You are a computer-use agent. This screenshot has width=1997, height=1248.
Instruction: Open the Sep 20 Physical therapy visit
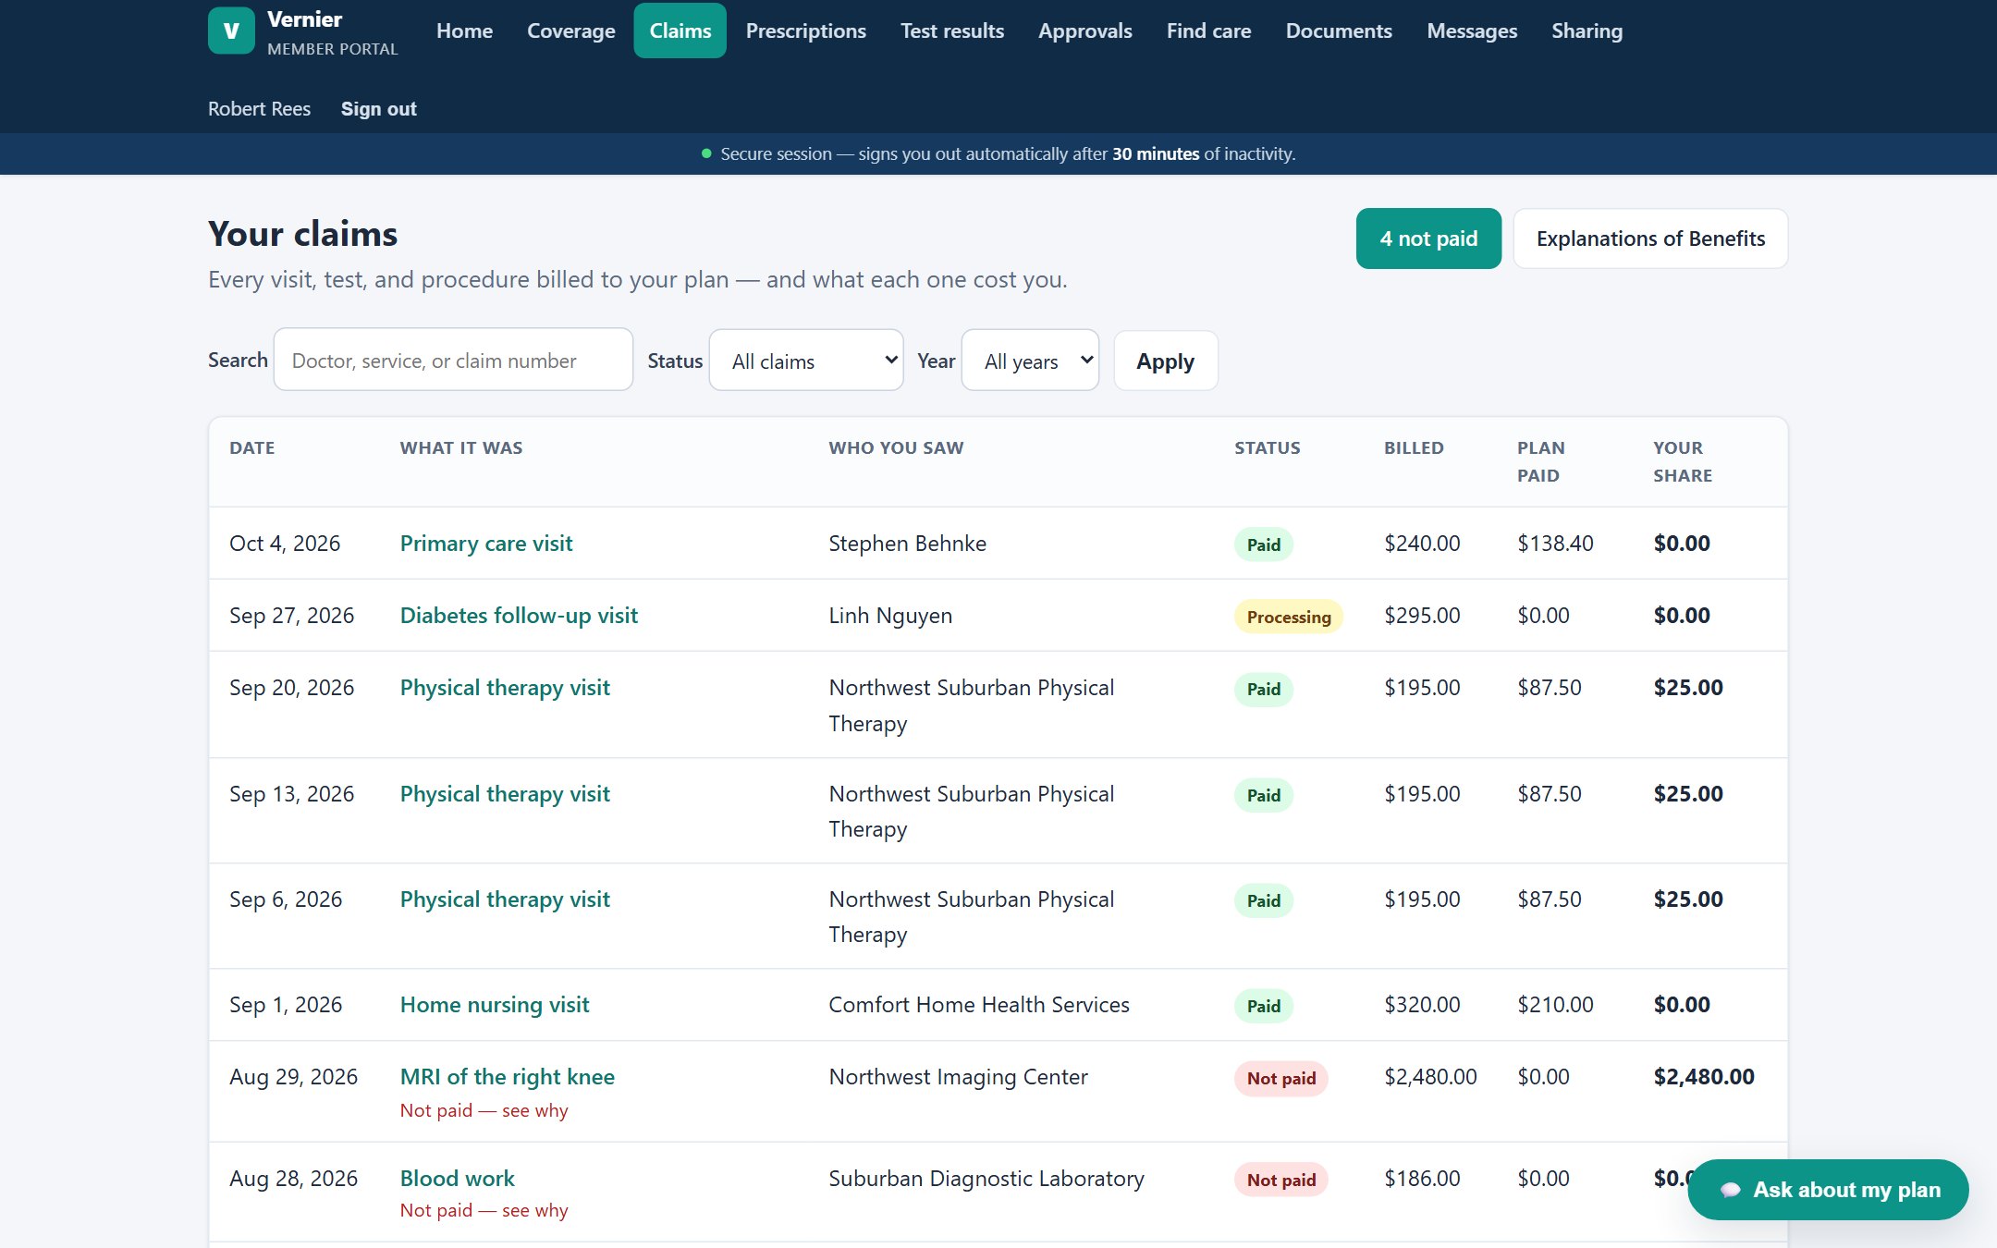click(x=505, y=688)
